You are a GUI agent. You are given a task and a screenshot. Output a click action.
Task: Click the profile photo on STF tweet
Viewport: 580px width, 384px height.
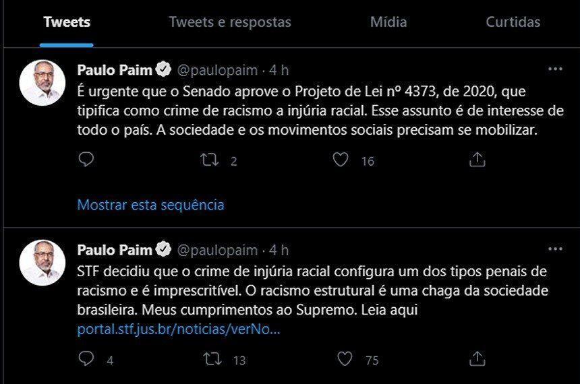point(42,263)
